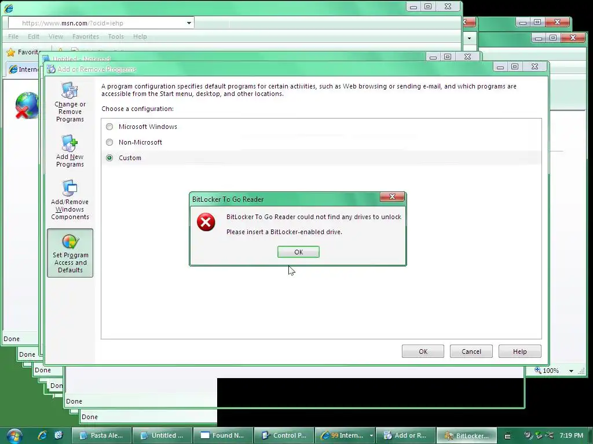Click the green shield system tray icon
This screenshot has width=593, height=444.
[539, 435]
